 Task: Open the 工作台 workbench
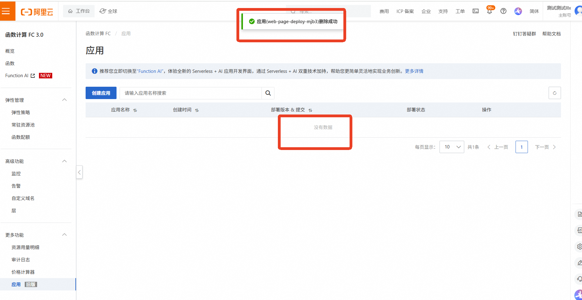[x=79, y=11]
